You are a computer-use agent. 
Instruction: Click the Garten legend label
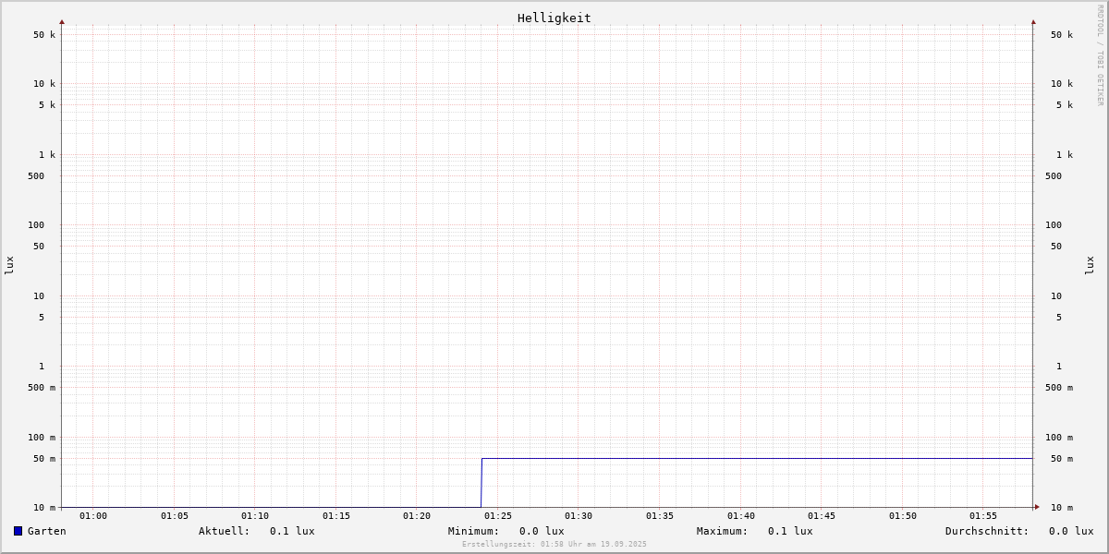point(47,531)
